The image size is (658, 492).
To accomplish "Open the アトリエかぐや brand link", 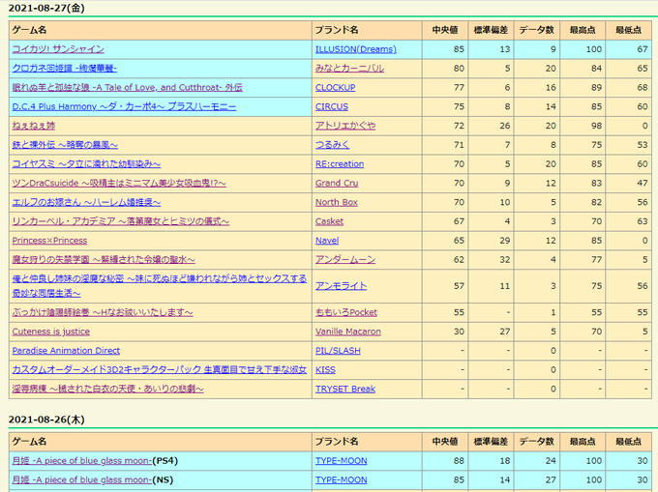I will pos(345,126).
